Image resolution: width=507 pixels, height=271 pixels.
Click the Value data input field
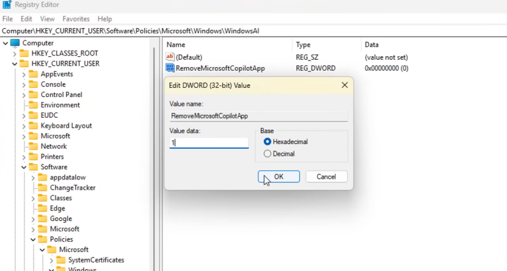209,143
